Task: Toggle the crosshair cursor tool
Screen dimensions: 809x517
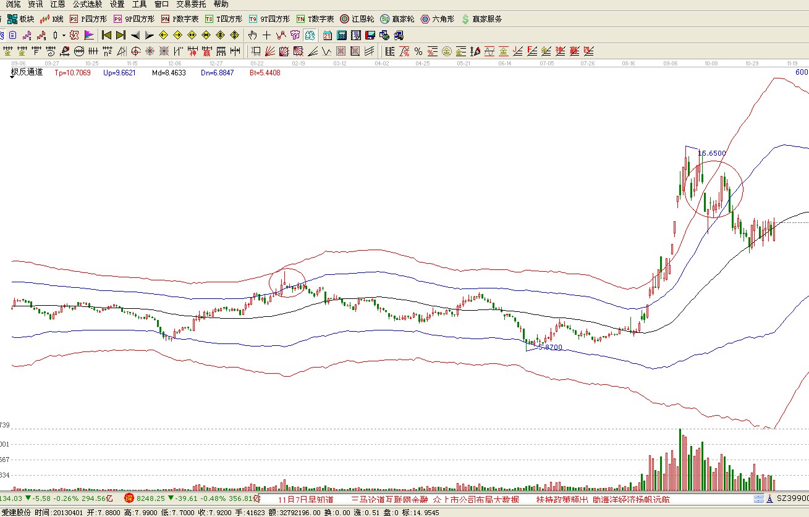Action: pyautogui.click(x=266, y=35)
